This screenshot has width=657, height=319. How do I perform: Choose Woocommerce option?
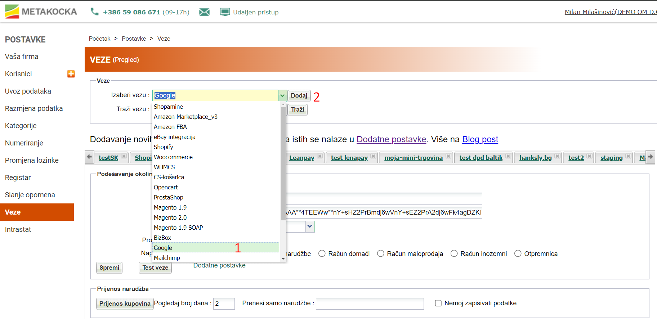216,157
